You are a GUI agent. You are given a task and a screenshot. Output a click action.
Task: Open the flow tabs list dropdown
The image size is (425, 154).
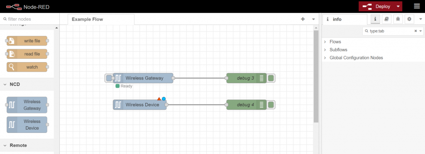[x=313, y=19]
